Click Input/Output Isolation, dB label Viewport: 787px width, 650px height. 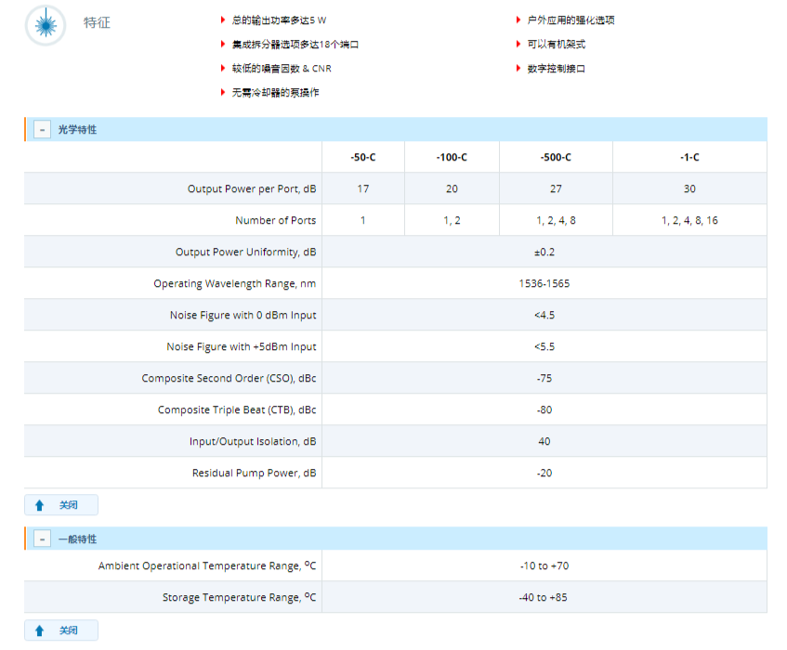point(253,441)
